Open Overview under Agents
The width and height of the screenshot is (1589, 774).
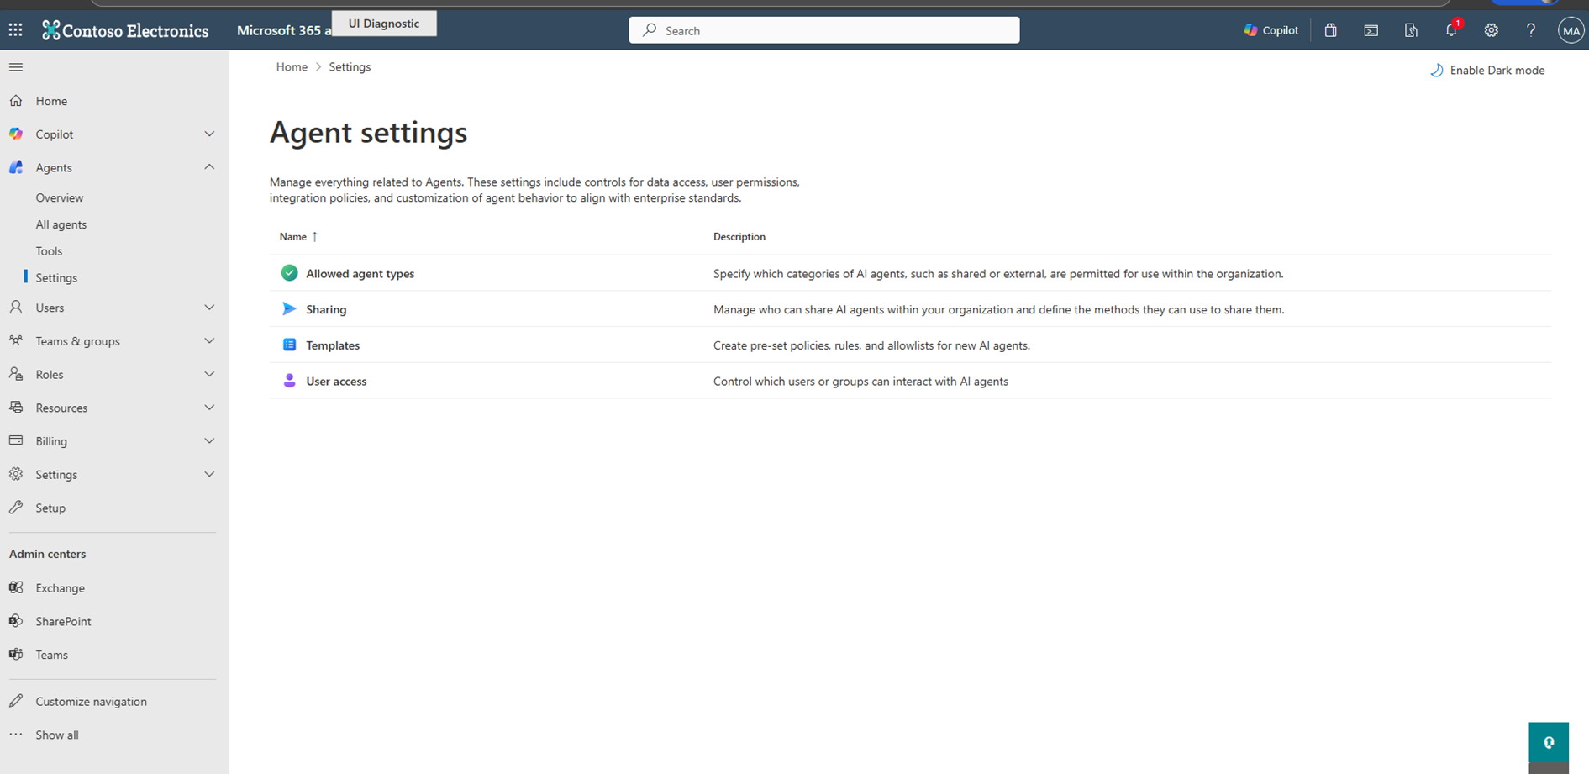point(59,197)
